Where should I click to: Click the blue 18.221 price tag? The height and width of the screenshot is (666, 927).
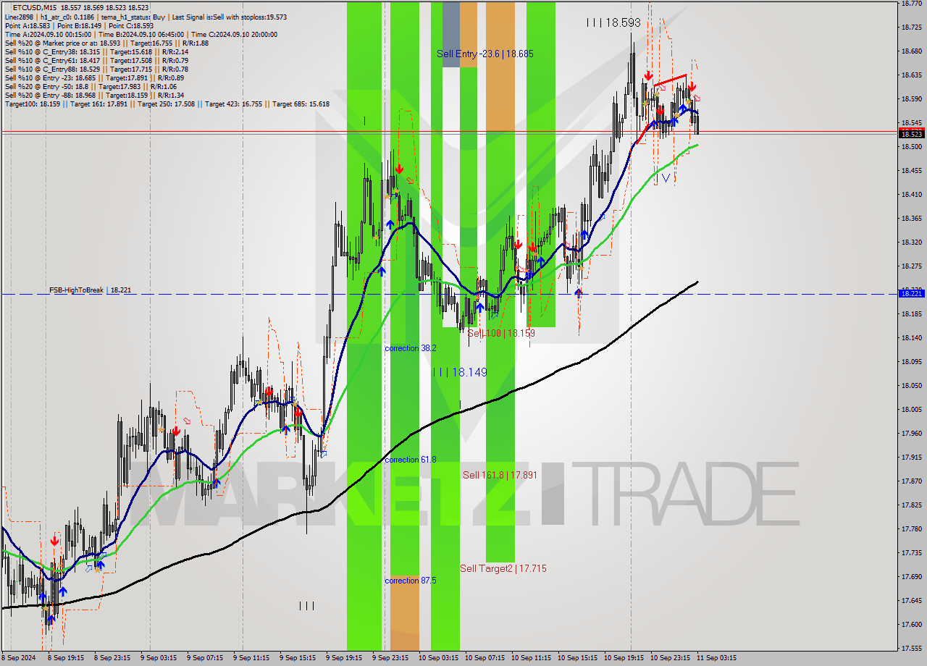911,293
